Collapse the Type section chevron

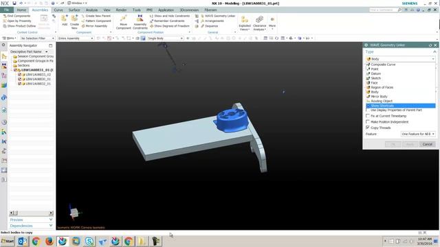pyautogui.click(x=434, y=52)
